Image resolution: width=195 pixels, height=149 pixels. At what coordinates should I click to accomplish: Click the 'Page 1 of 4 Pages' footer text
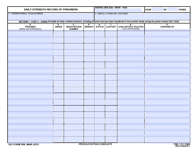(182, 144)
